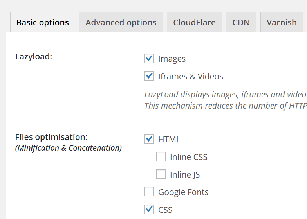The image size is (307, 219).
Task: Uncheck the Images lazyload checkbox
Action: click(x=149, y=59)
